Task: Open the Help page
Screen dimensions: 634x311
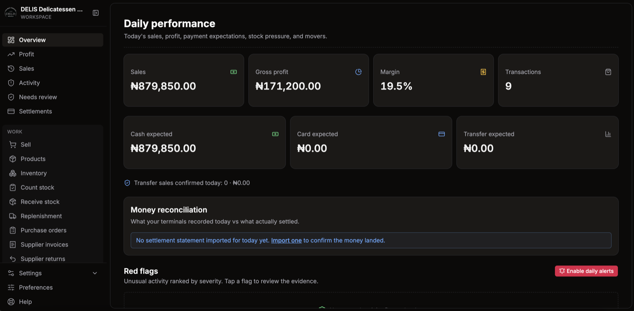Action: [53, 302]
